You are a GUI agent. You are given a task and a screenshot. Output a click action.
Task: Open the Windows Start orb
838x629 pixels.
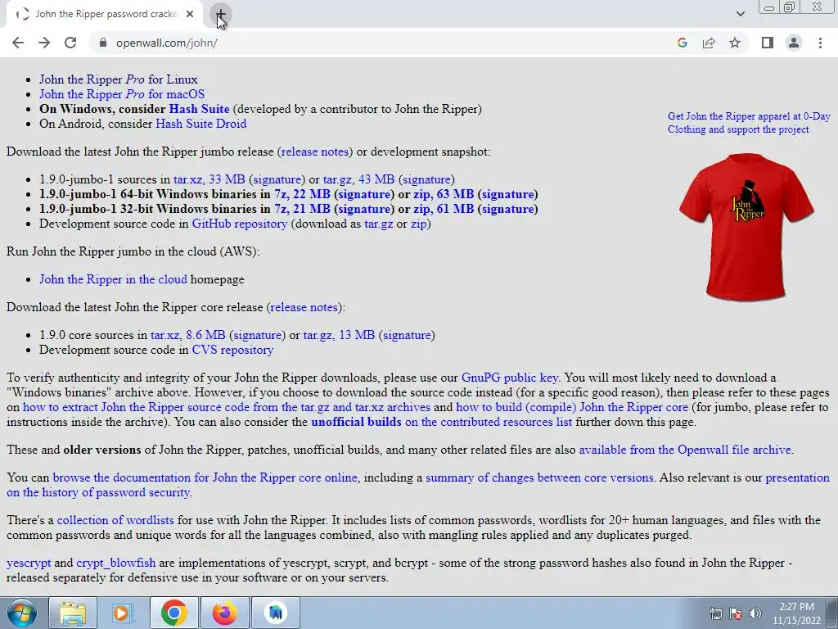(x=21, y=613)
